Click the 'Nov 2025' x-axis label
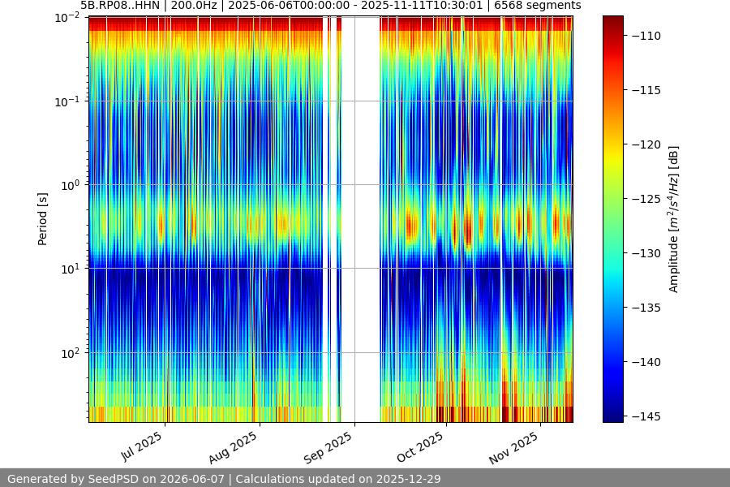The height and width of the screenshot is (487, 730). click(x=513, y=447)
